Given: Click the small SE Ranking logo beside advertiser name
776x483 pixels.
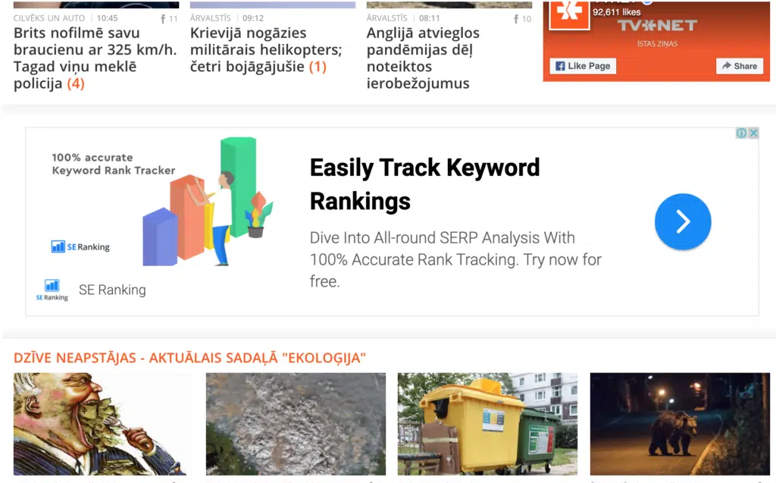Looking at the screenshot, I should point(52,290).
